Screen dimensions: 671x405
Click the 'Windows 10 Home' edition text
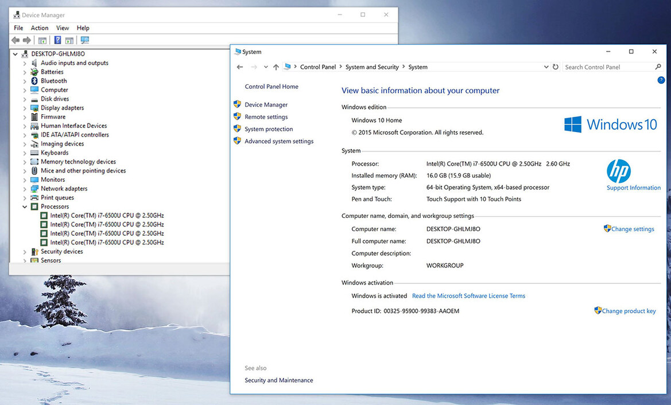point(377,120)
